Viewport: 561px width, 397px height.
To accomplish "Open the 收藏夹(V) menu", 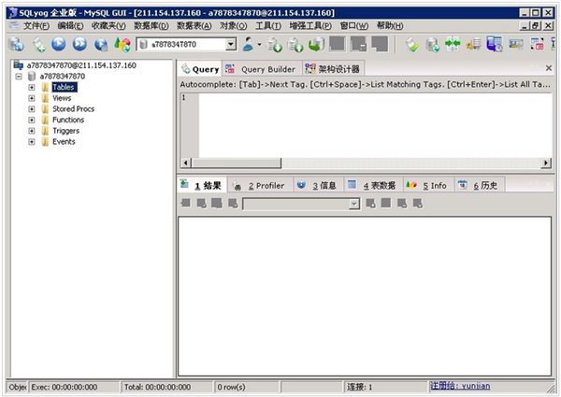I will 108,26.
